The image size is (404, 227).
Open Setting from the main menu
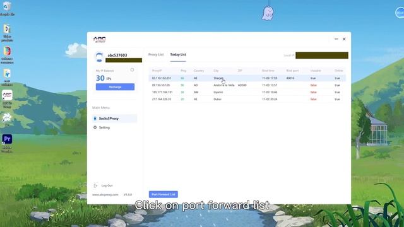104,127
